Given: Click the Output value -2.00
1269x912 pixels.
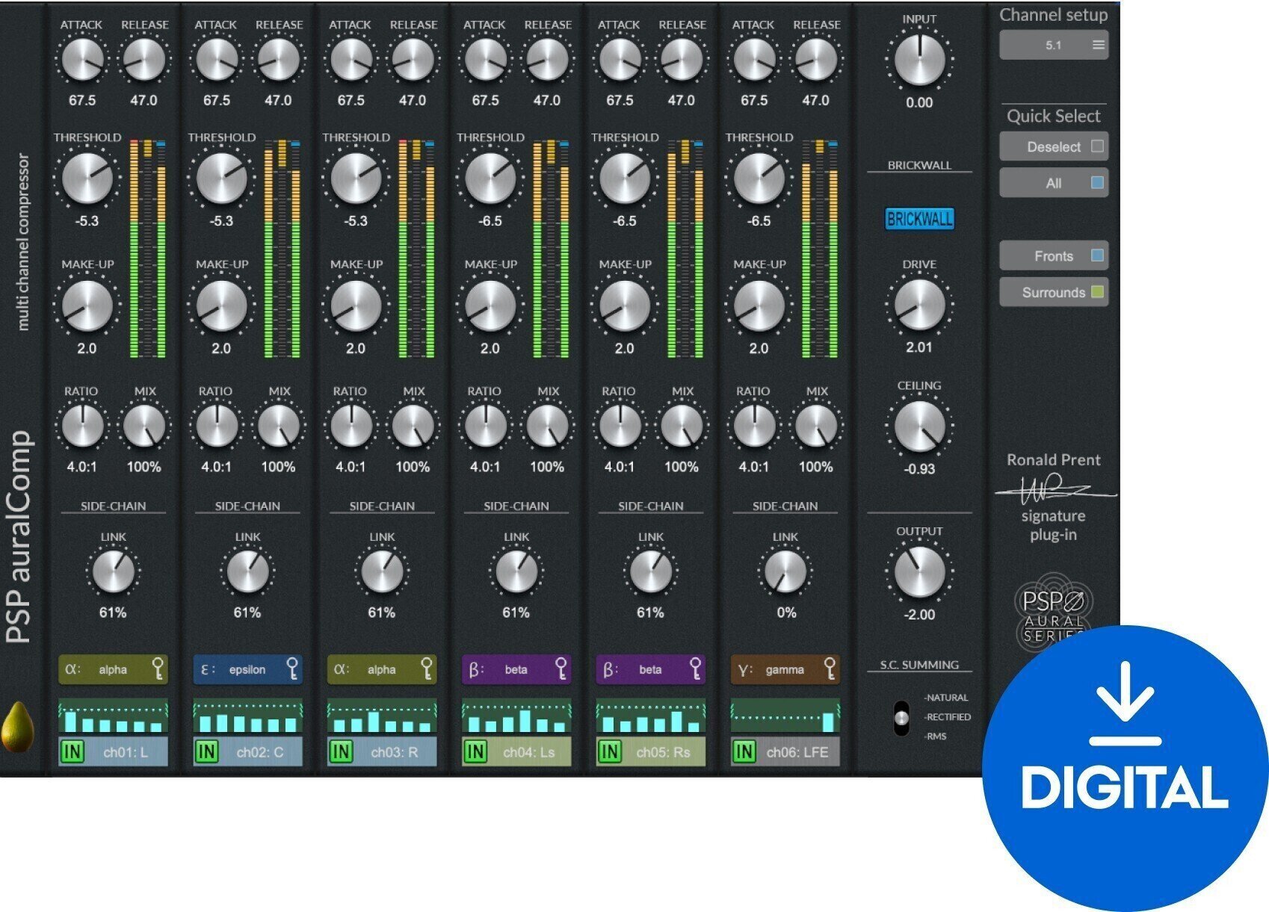Looking at the screenshot, I should [919, 615].
